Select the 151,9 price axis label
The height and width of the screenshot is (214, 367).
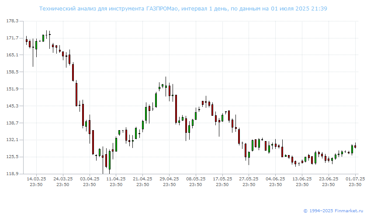click(12, 89)
